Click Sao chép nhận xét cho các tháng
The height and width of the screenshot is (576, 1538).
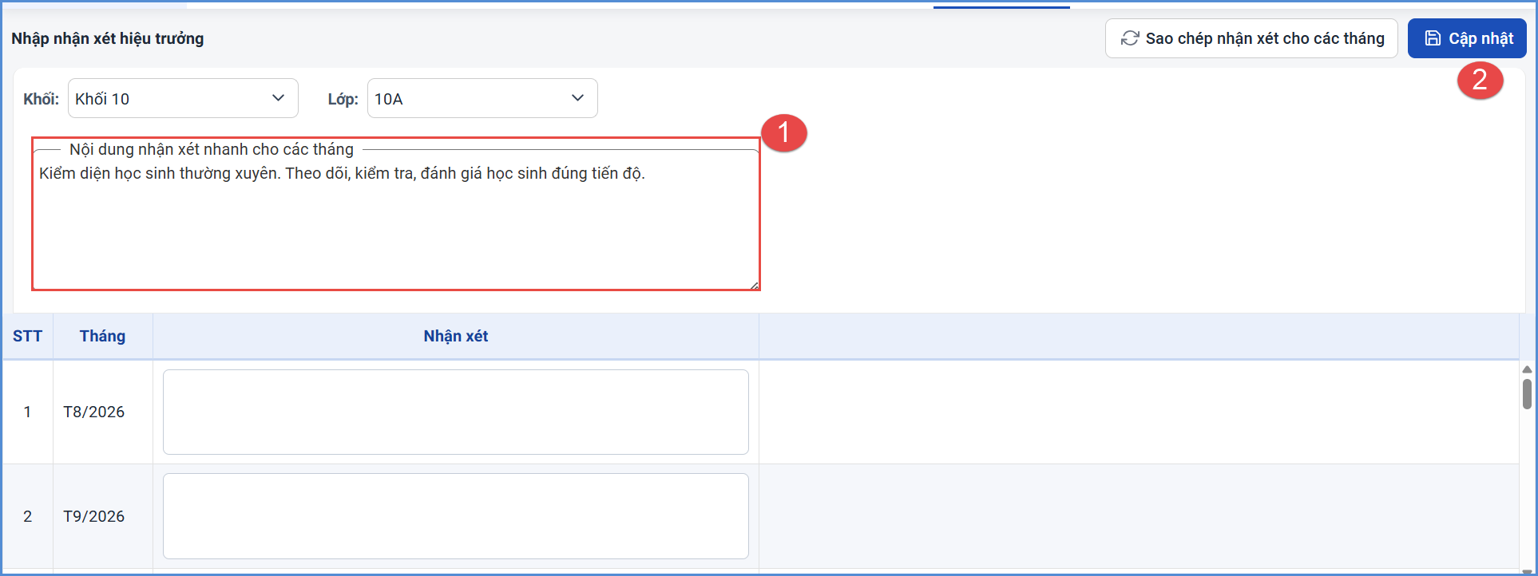[1251, 38]
